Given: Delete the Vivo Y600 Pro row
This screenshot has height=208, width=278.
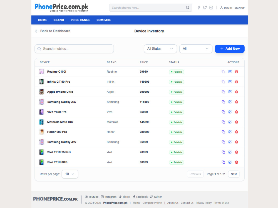Looking at the screenshot, I should point(237,112).
